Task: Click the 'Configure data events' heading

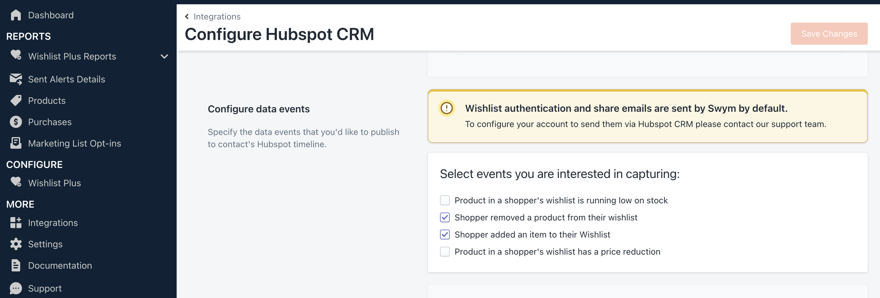Action: (258, 109)
